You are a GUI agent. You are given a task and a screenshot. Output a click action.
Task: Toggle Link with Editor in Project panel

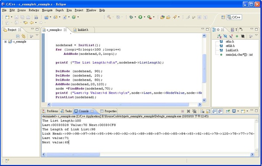tap(24, 36)
